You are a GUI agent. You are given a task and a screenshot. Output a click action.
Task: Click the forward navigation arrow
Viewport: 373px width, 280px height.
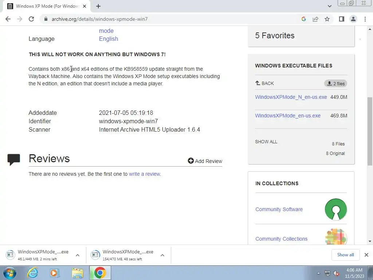click(20, 19)
